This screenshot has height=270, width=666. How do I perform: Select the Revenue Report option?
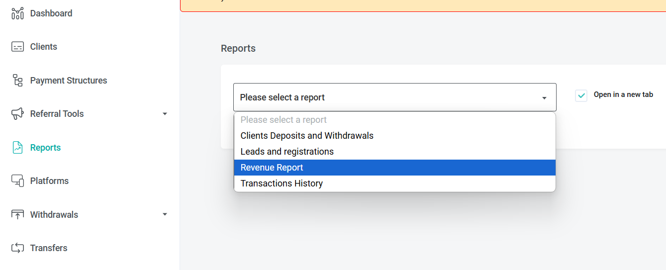[394, 168]
